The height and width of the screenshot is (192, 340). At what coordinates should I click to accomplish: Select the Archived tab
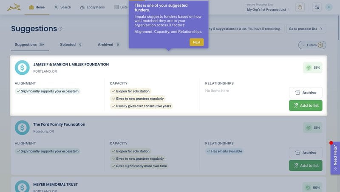tap(108, 45)
